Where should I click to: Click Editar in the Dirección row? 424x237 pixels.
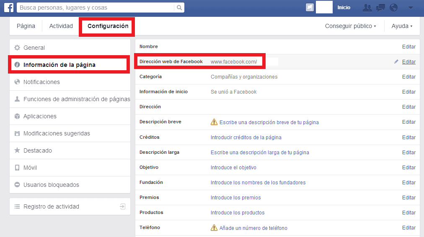pyautogui.click(x=408, y=107)
